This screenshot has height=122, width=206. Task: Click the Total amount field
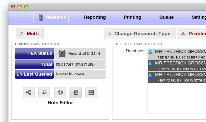pos(80,64)
